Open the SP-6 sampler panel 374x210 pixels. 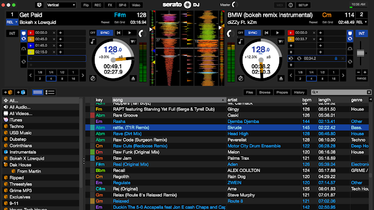coord(122,5)
